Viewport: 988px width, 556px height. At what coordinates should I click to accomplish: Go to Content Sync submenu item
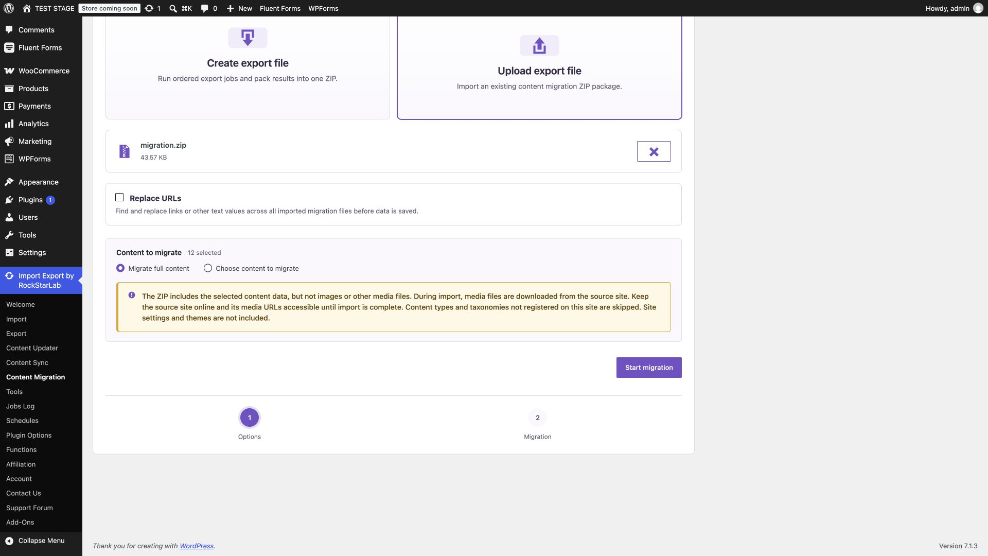point(27,362)
